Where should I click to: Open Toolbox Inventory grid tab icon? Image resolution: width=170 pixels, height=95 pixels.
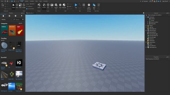click(10, 16)
